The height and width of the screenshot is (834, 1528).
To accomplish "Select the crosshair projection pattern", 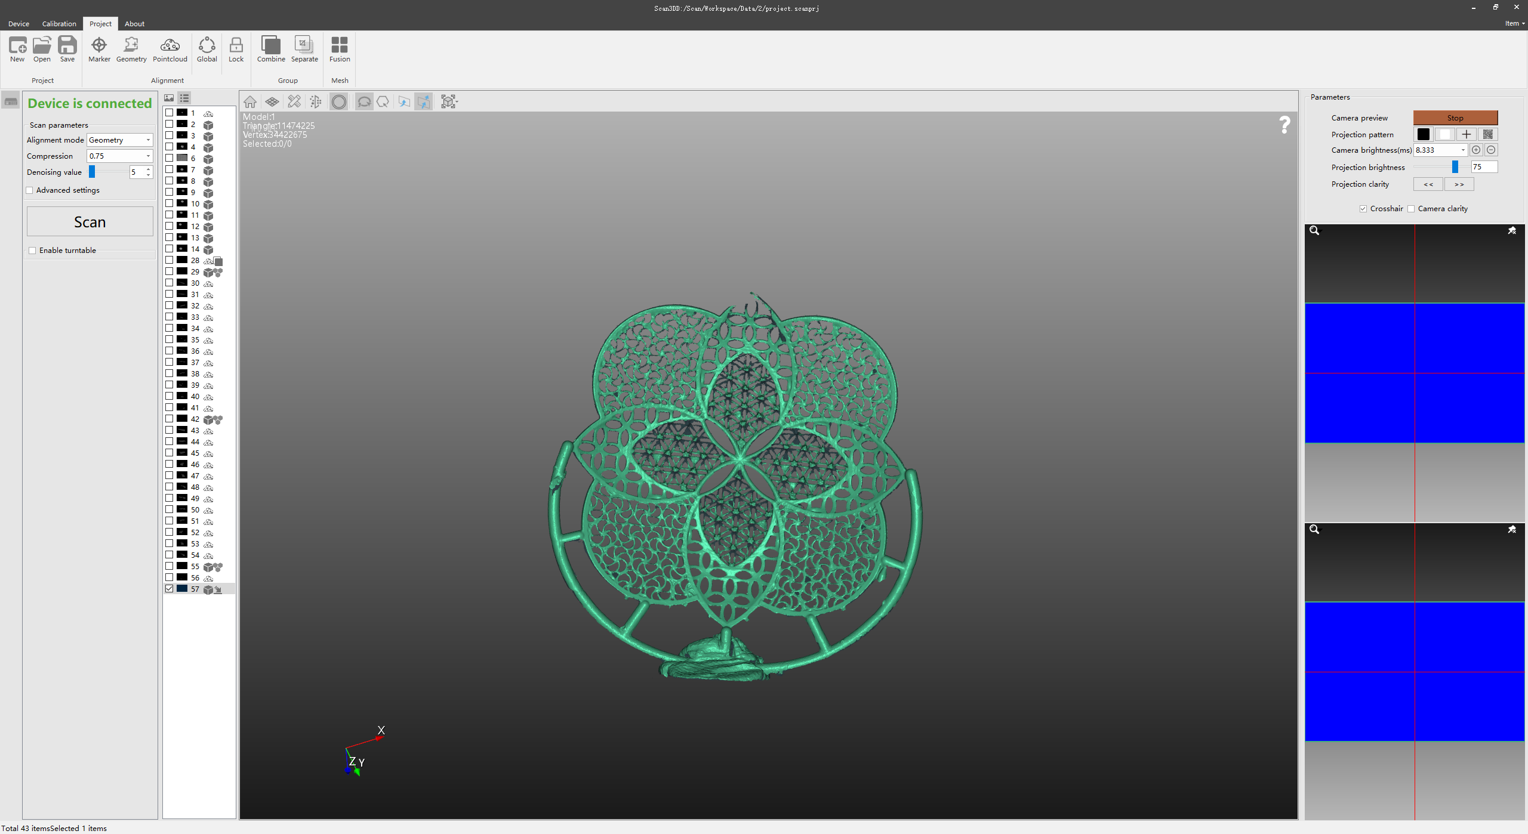I will (1467, 134).
